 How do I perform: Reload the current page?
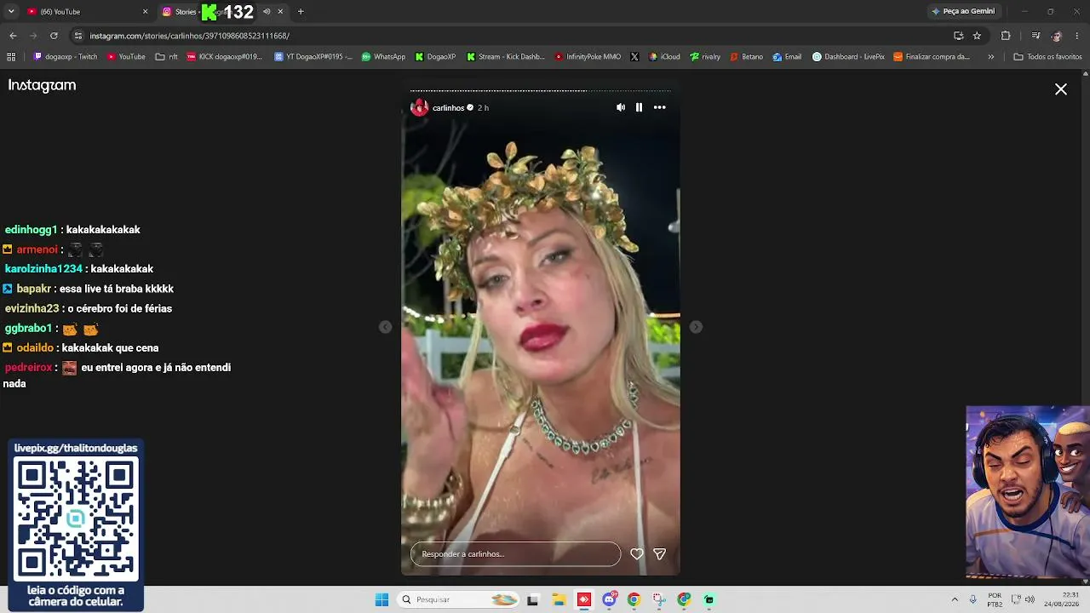54,36
